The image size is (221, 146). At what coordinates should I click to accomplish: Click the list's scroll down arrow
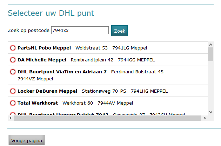[x=211, y=112]
